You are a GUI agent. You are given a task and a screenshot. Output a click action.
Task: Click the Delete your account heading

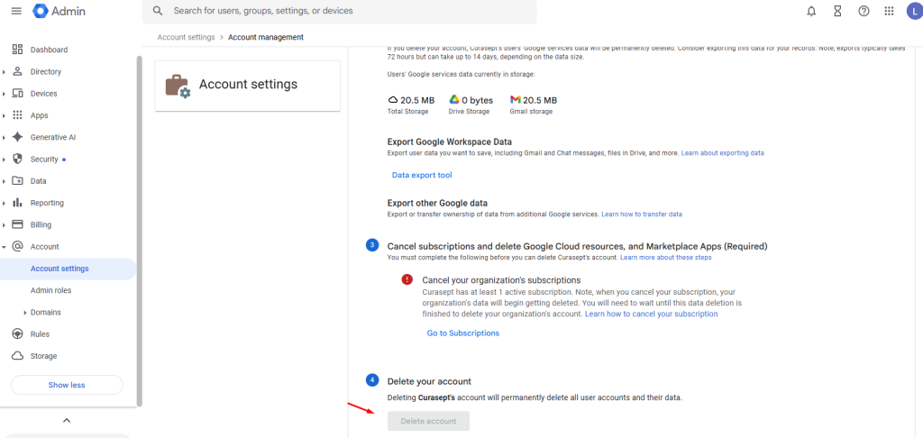coord(429,381)
